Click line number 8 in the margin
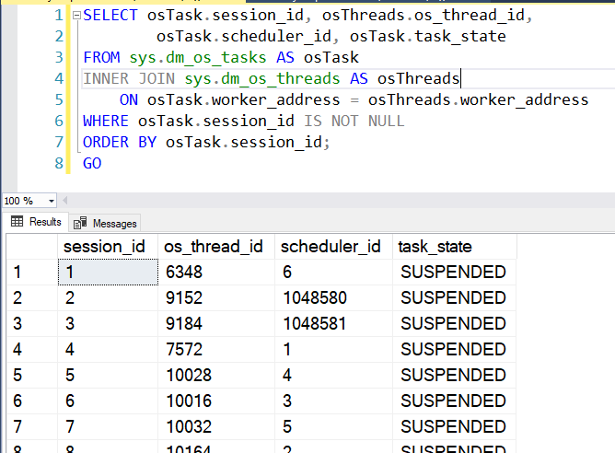The height and width of the screenshot is (453, 615). (x=59, y=164)
